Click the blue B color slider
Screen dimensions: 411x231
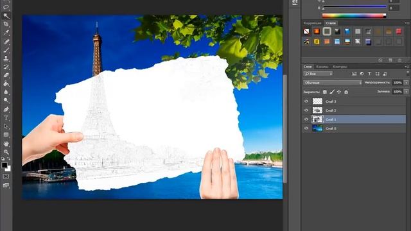click(x=354, y=6)
